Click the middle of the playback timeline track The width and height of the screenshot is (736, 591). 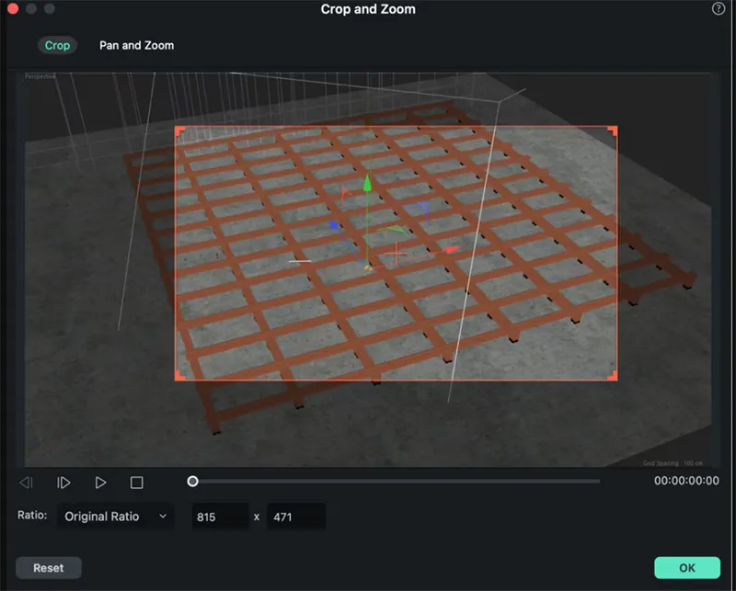coord(396,481)
